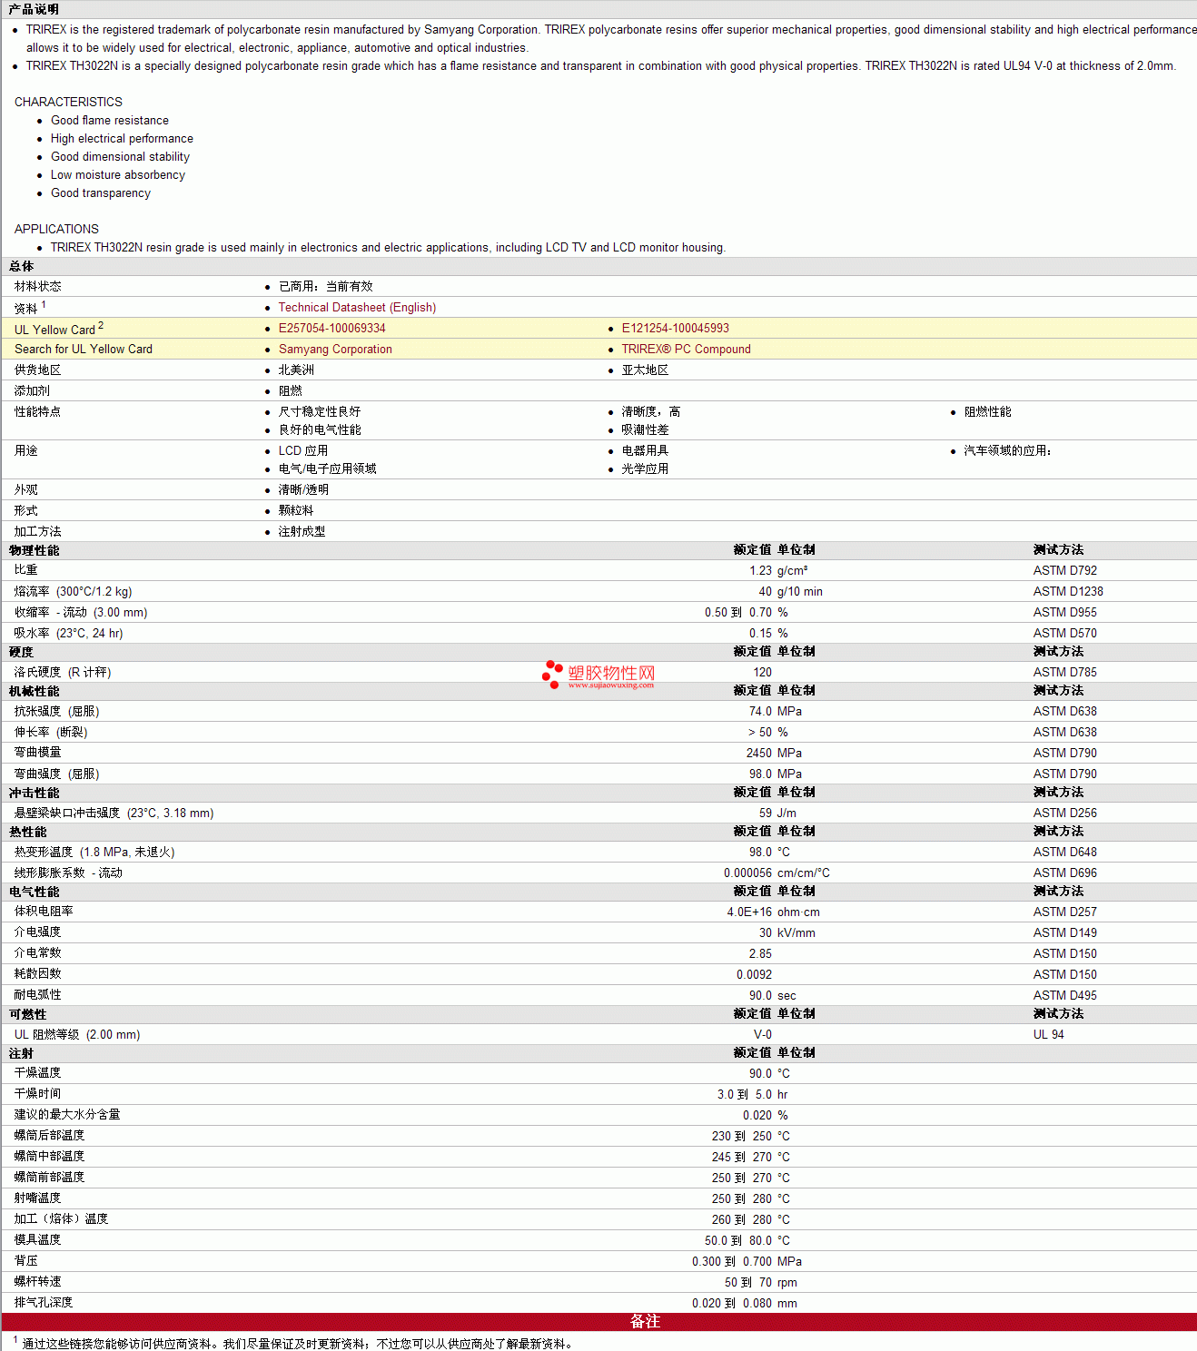
Task: Select the 体积电阻率 value 4.0E+16
Action: click(749, 912)
